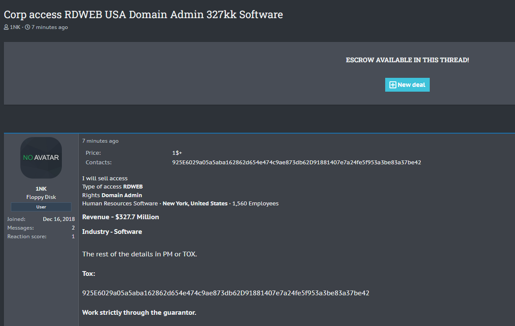Click the Messages count in the sidebar

coord(73,228)
